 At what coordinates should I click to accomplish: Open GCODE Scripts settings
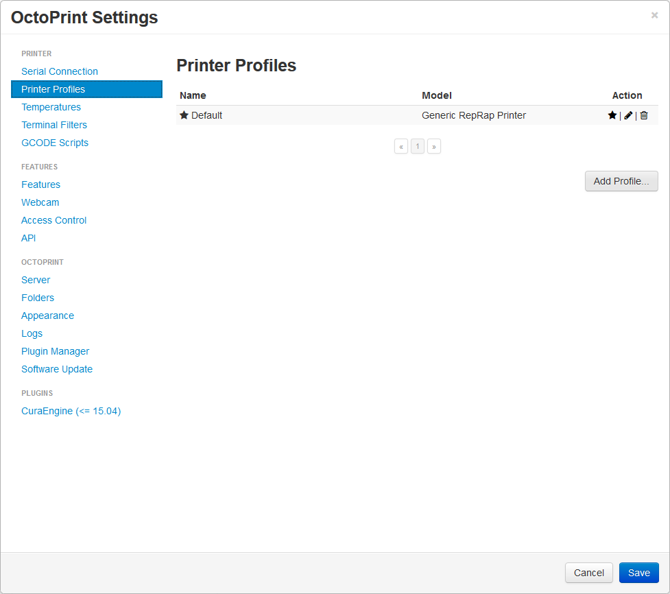(x=55, y=143)
